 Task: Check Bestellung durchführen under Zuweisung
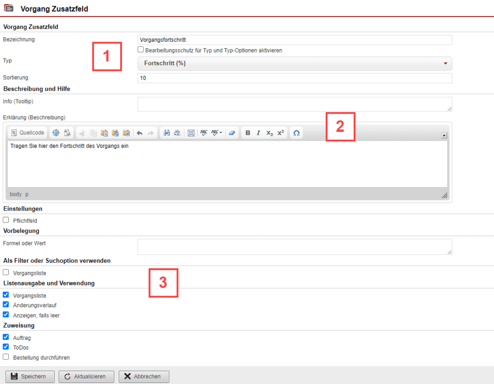tap(6, 357)
